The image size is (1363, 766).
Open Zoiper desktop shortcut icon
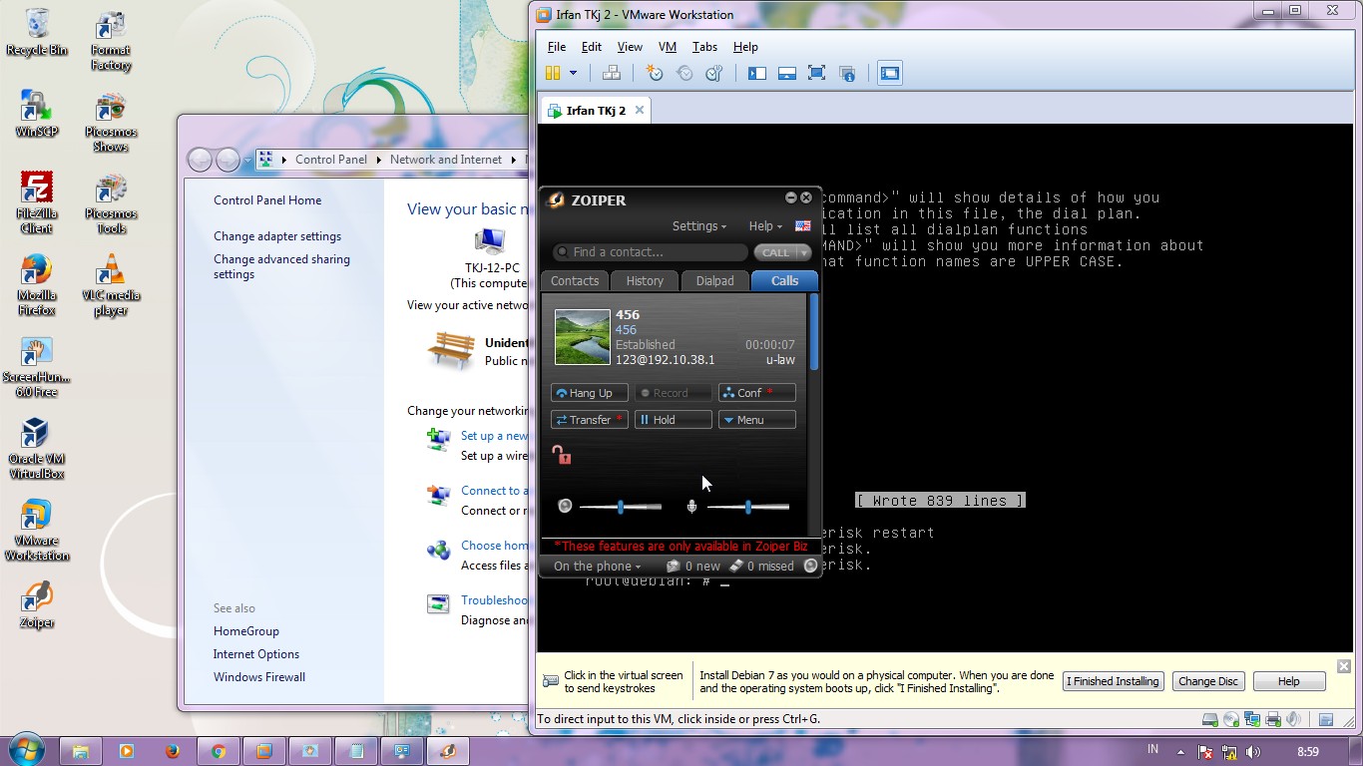(37, 604)
